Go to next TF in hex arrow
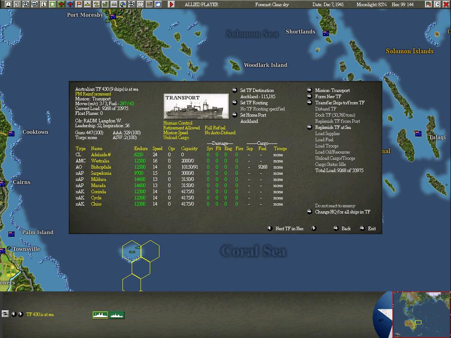This screenshot has width=451, height=338. pos(314,228)
